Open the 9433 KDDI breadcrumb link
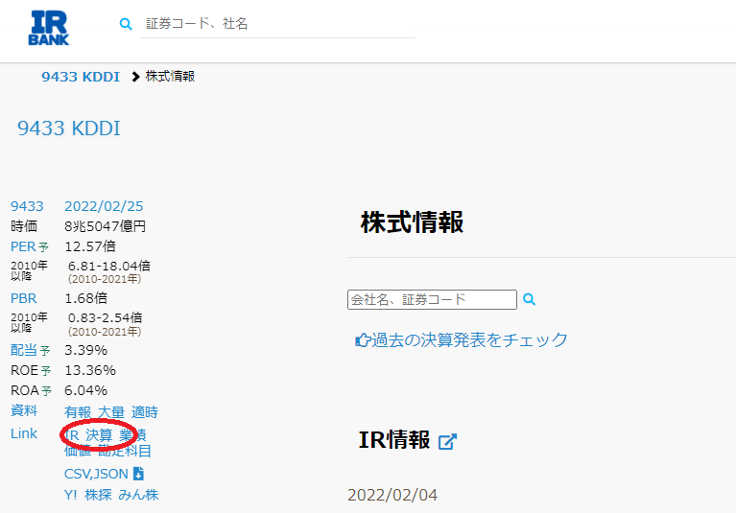 coord(81,77)
